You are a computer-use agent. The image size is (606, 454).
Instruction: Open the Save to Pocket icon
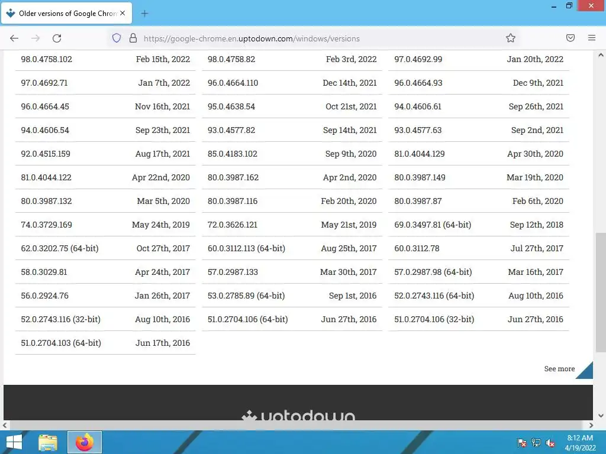click(x=570, y=38)
